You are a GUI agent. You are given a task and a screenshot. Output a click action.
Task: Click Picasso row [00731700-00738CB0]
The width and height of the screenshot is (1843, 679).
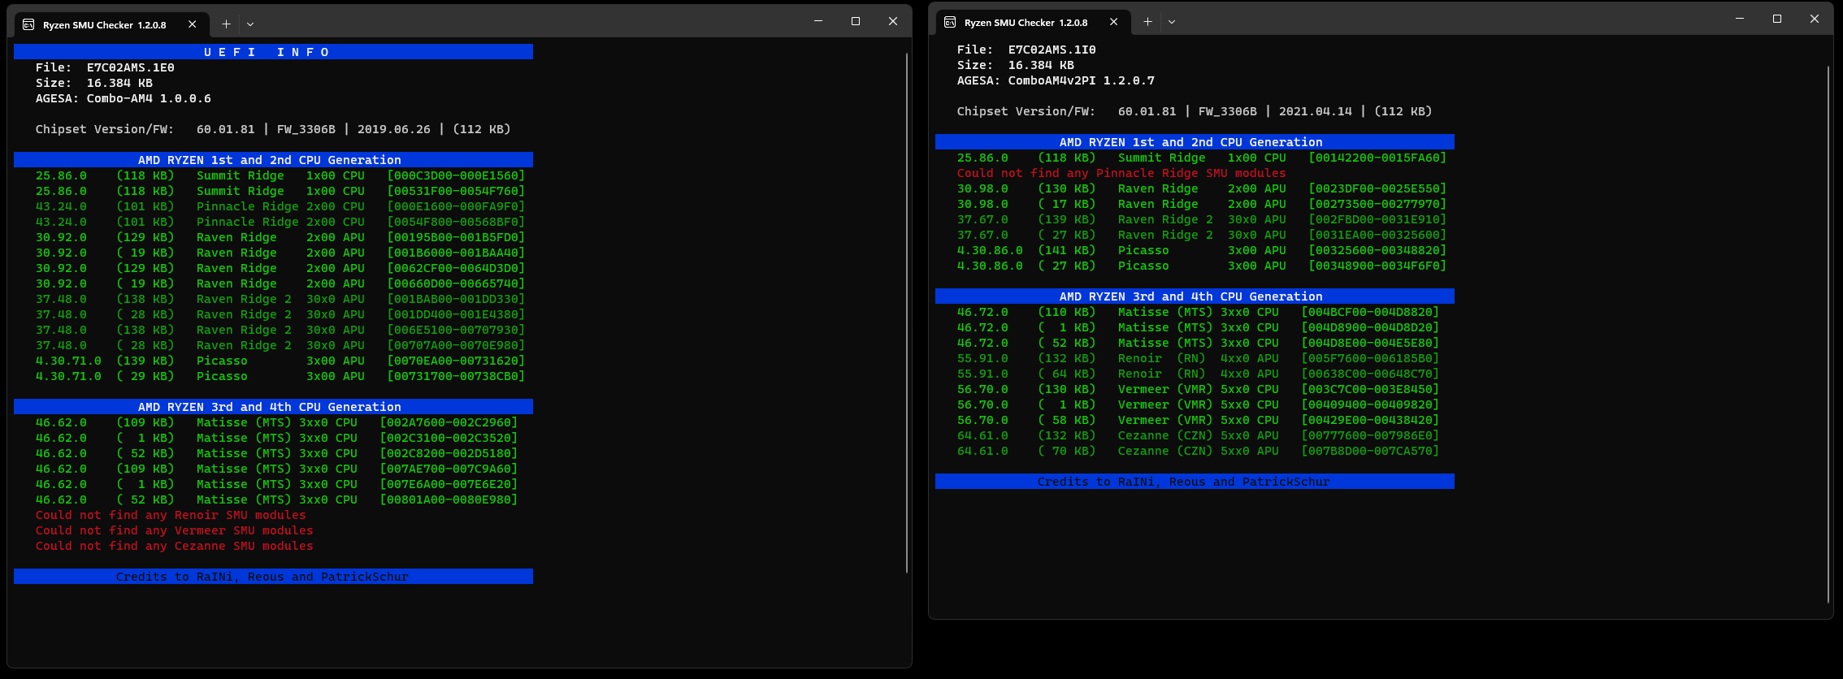[280, 376]
